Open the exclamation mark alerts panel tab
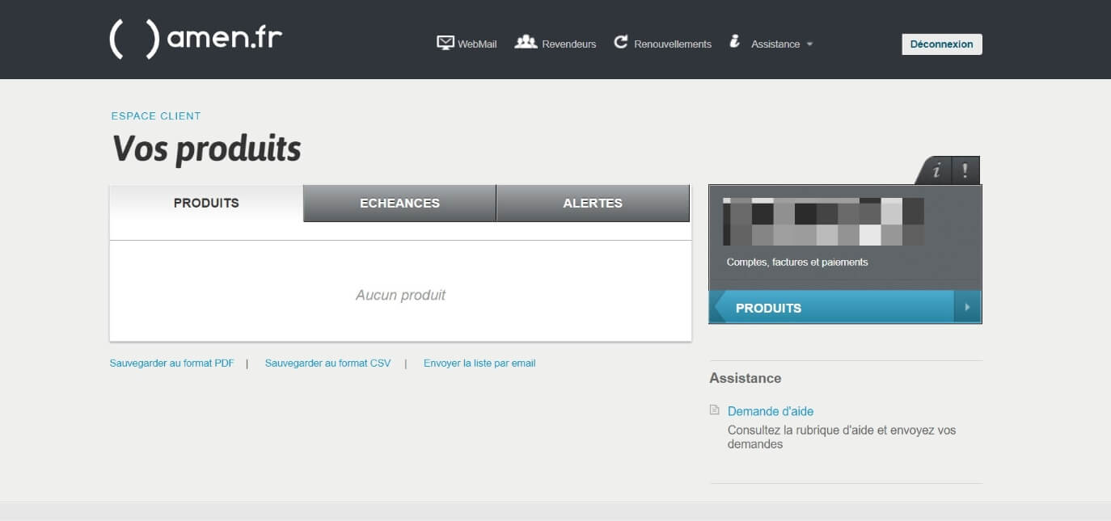The width and height of the screenshot is (1111, 521). (965, 170)
